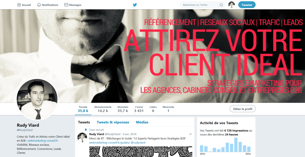This screenshot has height=157, width=305.
Task: Open webmarketing-conseil.fr link in bio
Action: (43, 140)
